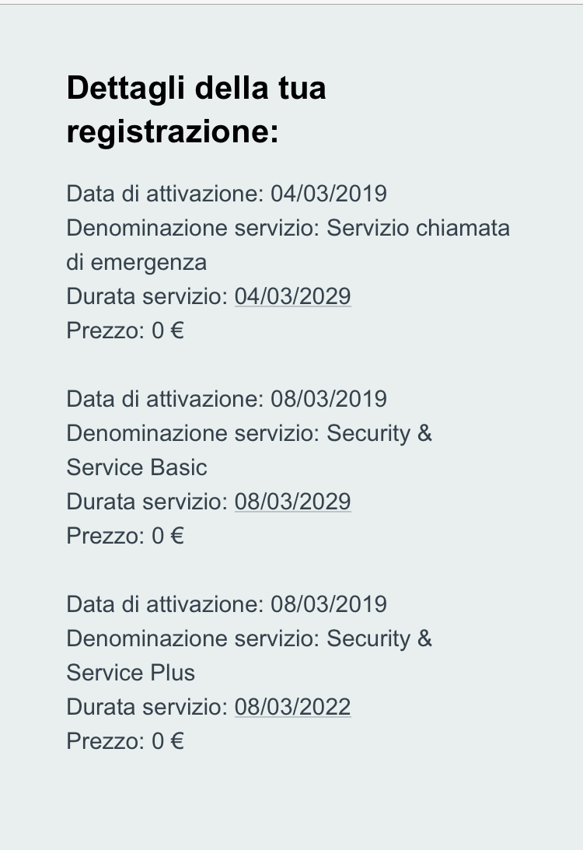Image resolution: width=583 pixels, height=850 pixels.
Task: Click activation date line above Security & Service Plus
Action: click(226, 604)
